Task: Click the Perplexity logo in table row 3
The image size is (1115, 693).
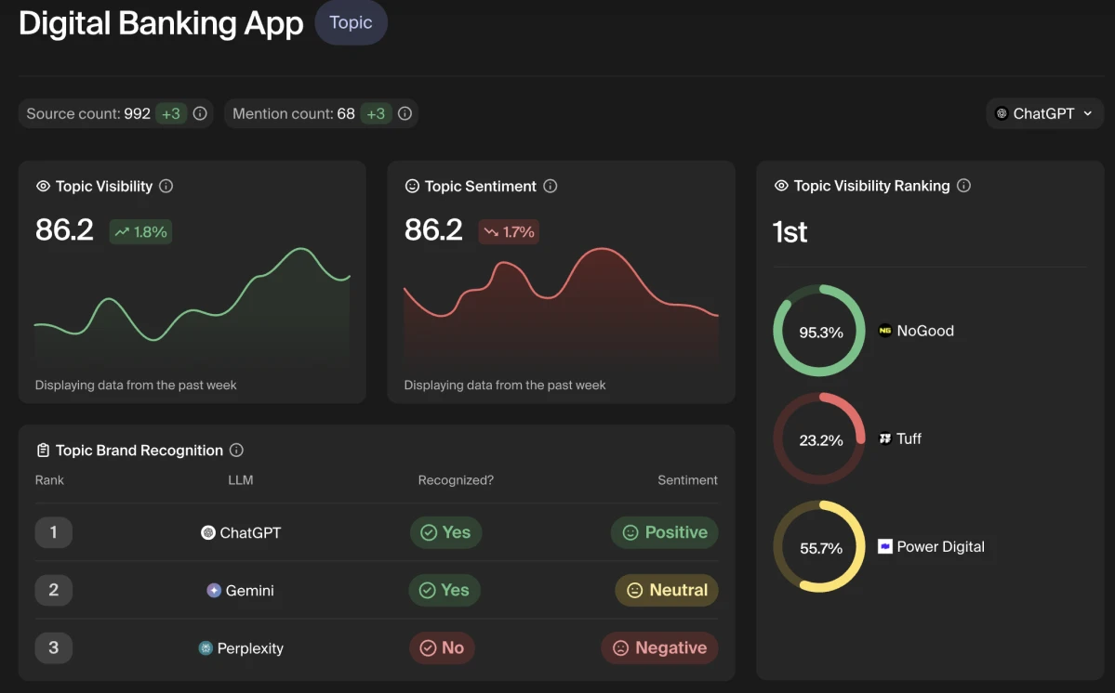Action: pos(206,647)
